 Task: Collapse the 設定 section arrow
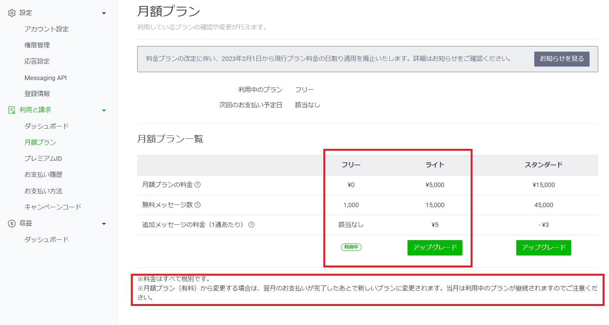tap(104, 13)
